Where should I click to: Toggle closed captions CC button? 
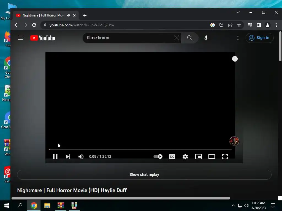pyautogui.click(x=172, y=157)
